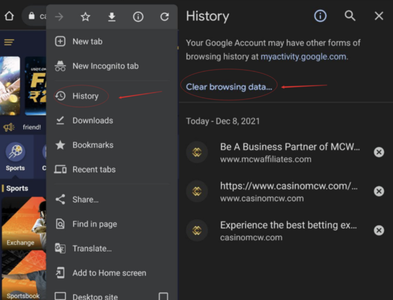Open search icon in History panel
The image size is (393, 300).
pyautogui.click(x=350, y=16)
